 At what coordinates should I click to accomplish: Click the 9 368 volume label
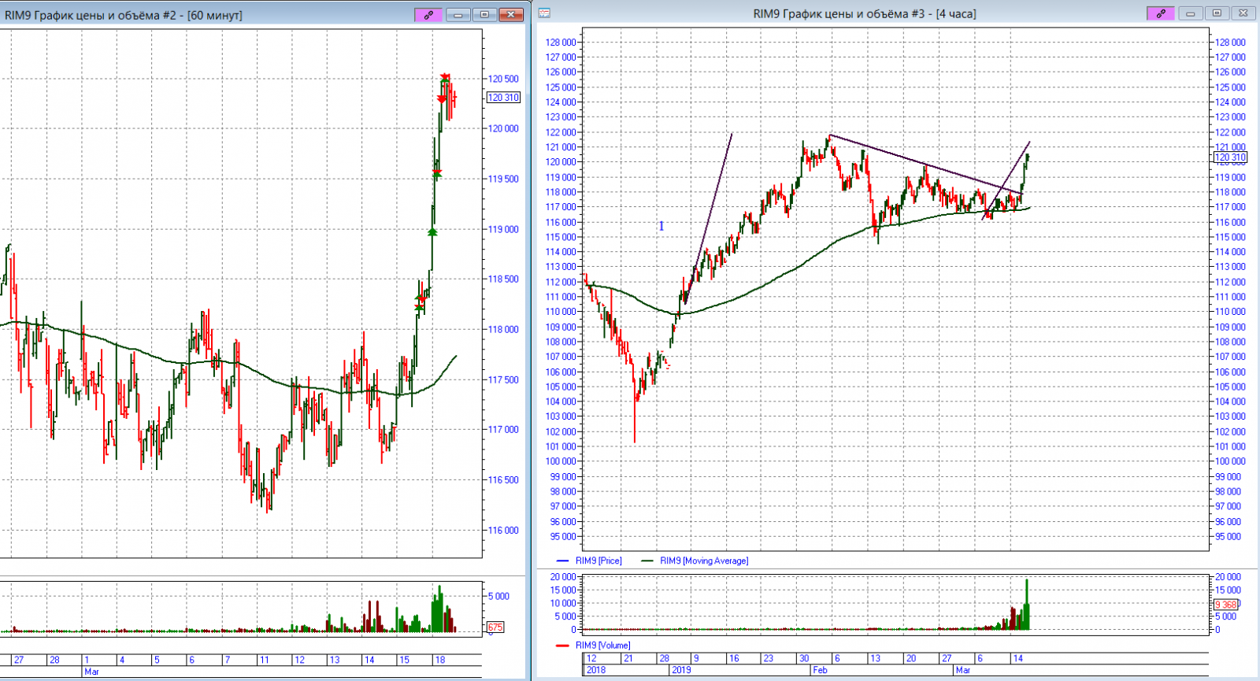pyautogui.click(x=1225, y=605)
